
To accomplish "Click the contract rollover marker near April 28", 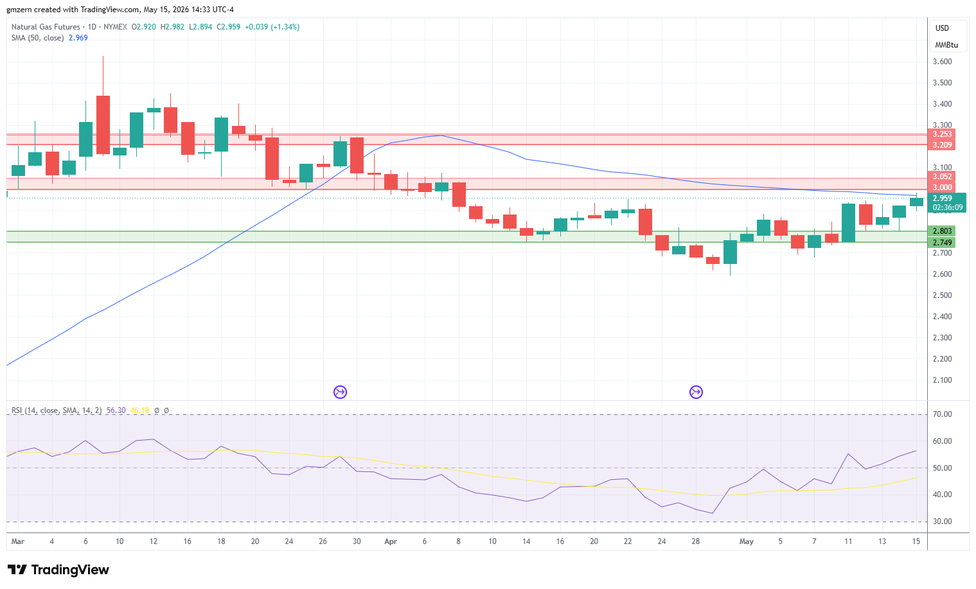I will point(696,392).
